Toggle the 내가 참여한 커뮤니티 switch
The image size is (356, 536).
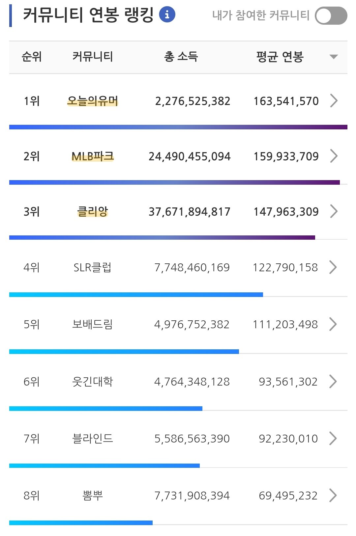coord(331,16)
